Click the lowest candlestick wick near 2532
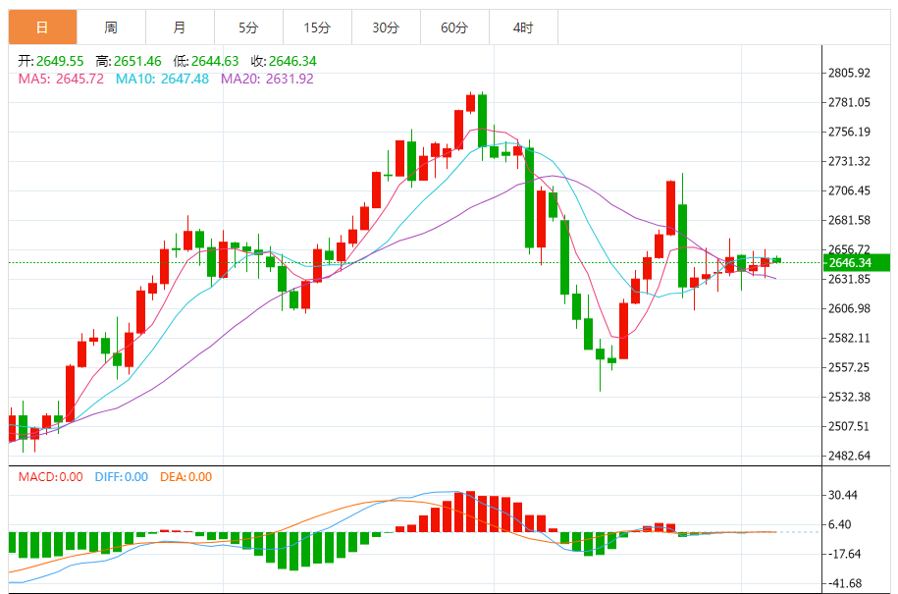898x594 pixels. point(601,365)
